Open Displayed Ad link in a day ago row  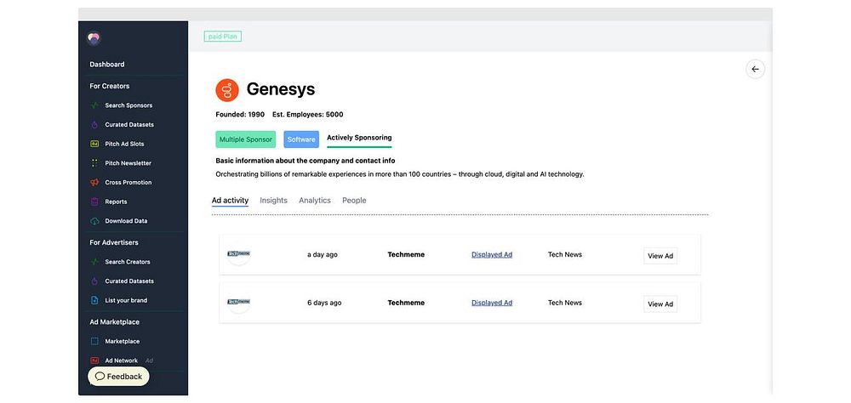coord(492,254)
